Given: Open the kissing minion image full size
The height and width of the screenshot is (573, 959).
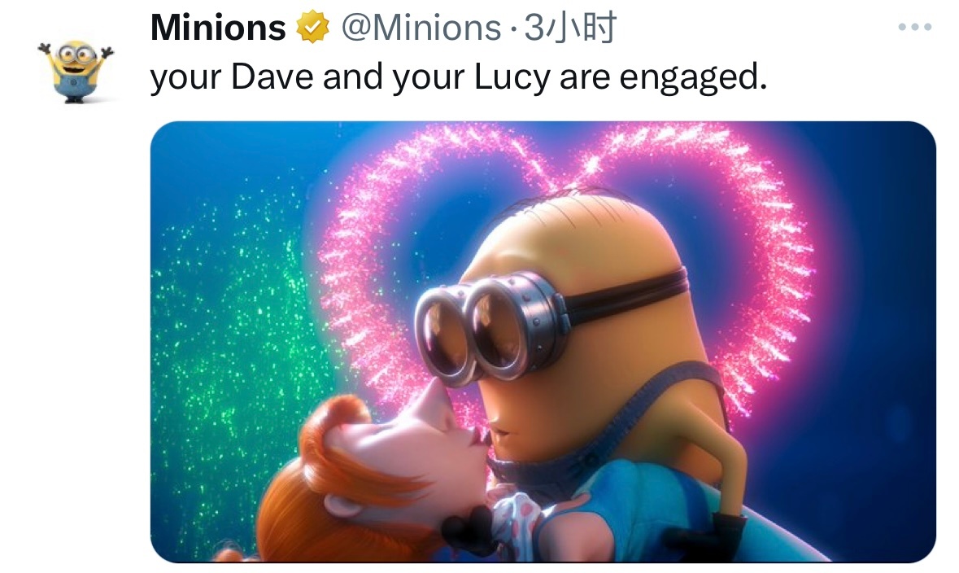Looking at the screenshot, I should coord(543,342).
